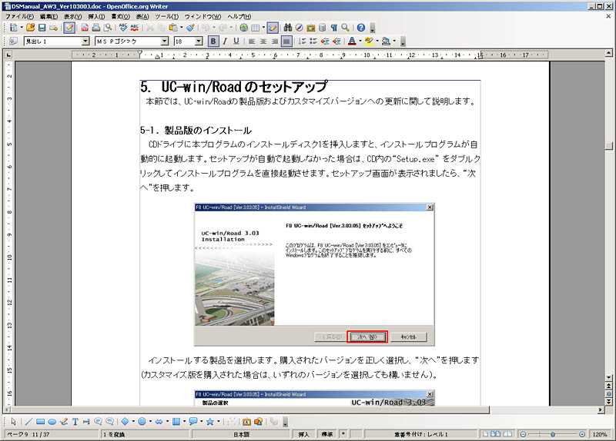Click 挿入 insert mode in status bar
This screenshot has height=441, width=616.
pyautogui.click(x=303, y=434)
